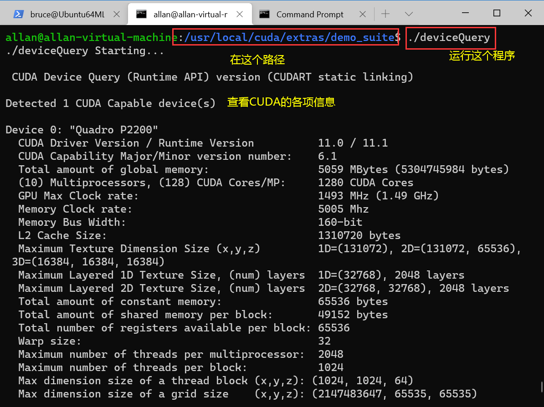Click the 'Memory Clock rate:' label

point(75,209)
